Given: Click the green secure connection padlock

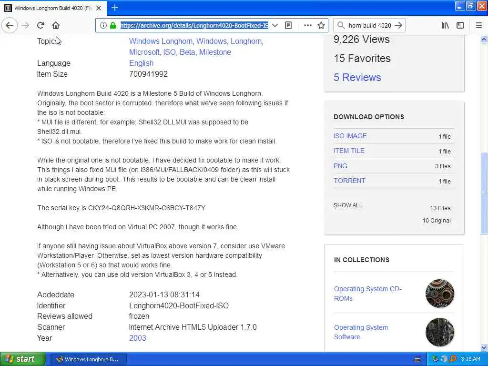Looking at the screenshot, I should pos(113,25).
